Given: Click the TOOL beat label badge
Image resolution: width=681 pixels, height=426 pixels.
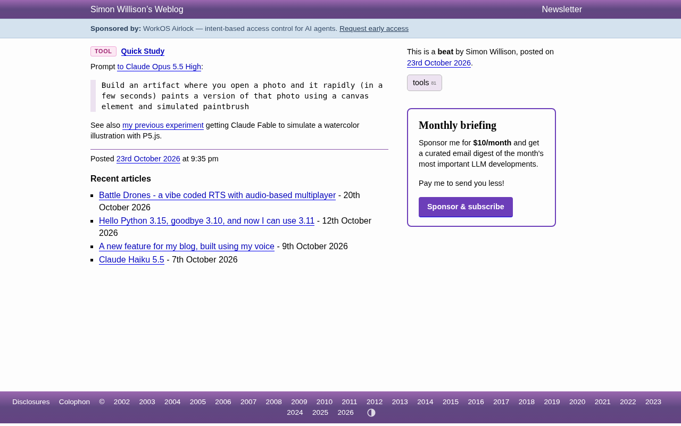Looking at the screenshot, I should tap(103, 51).
